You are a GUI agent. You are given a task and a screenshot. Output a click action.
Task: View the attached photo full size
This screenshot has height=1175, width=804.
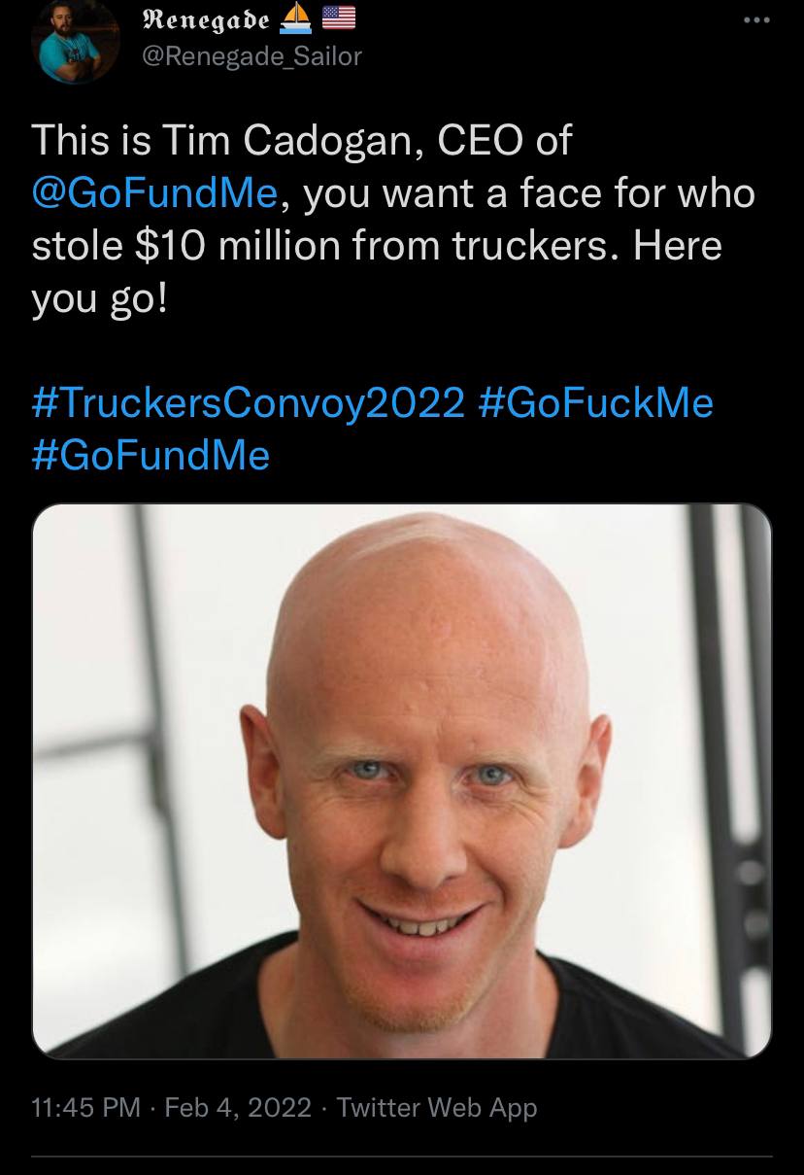click(402, 780)
